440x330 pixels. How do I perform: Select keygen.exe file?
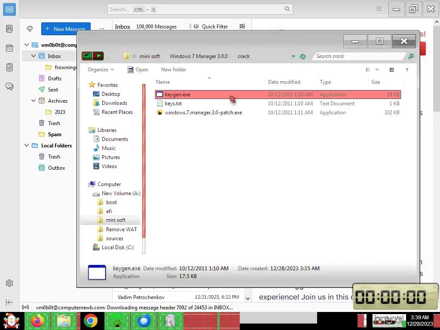(278, 94)
